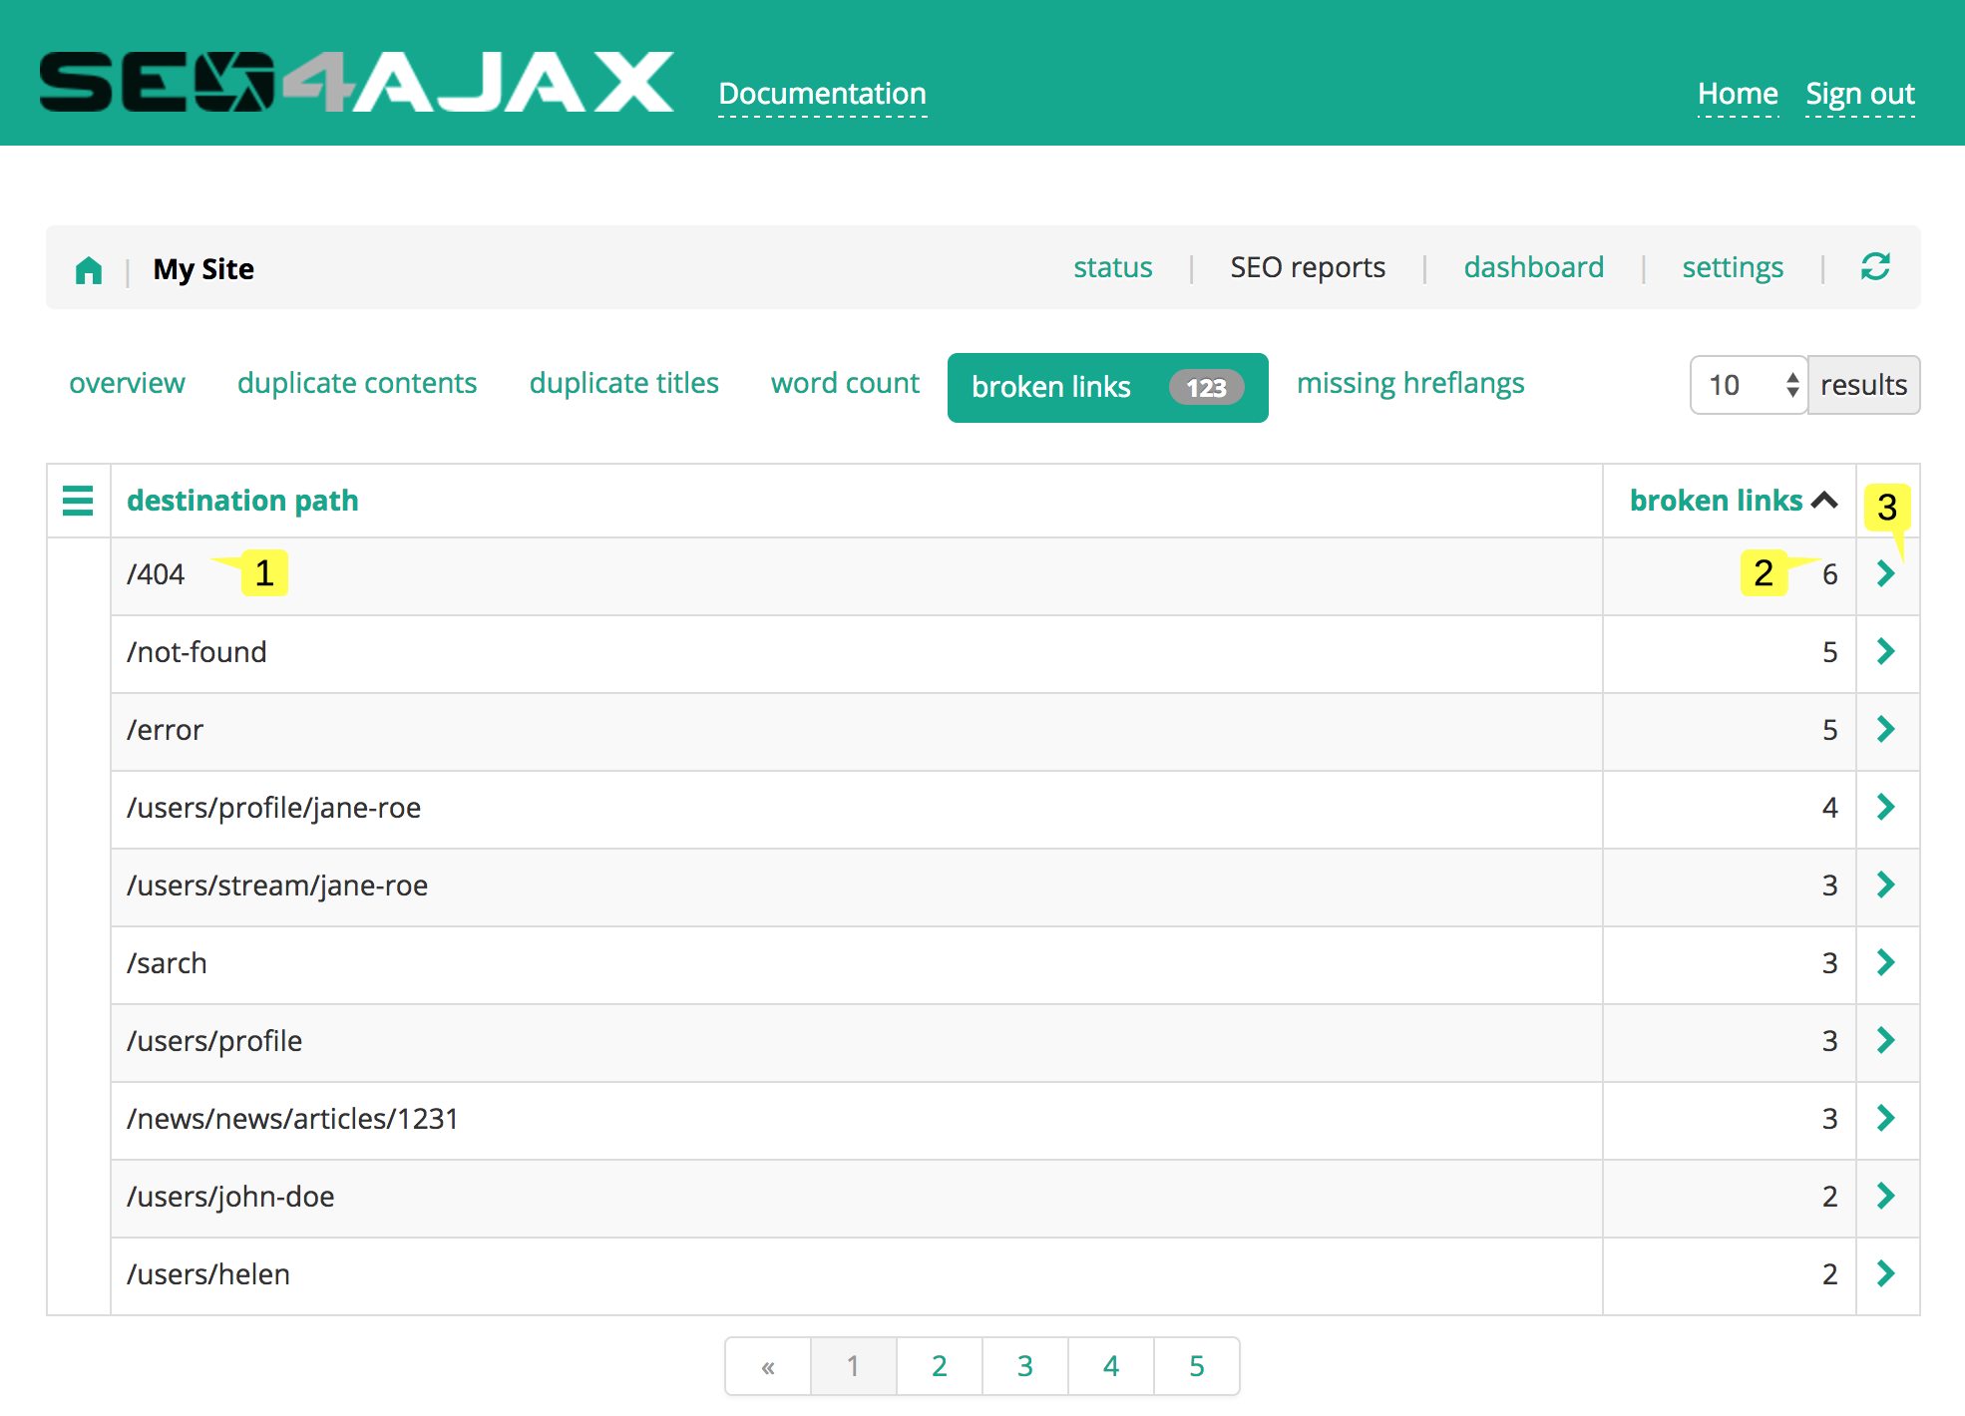Go to page 3 in the pagination
Screen dimensions: 1965x1416
pyautogui.click(x=1024, y=1366)
